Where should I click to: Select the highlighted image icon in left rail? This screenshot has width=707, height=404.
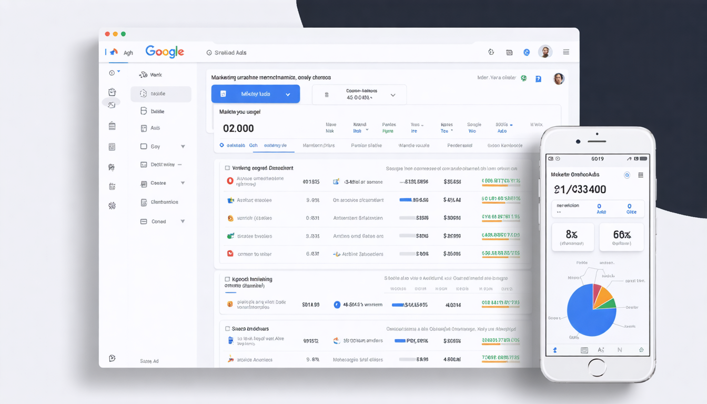coord(111,104)
